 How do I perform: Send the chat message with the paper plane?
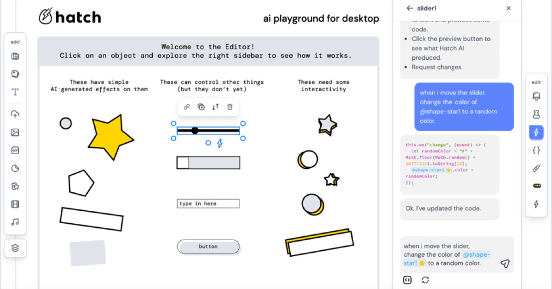[x=505, y=263]
